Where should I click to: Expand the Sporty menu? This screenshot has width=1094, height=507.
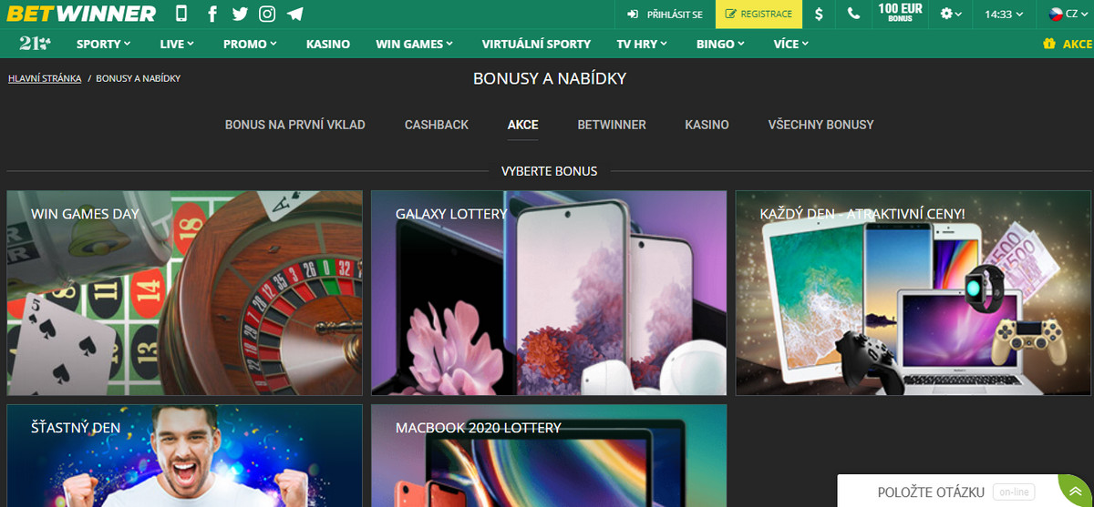(x=103, y=44)
